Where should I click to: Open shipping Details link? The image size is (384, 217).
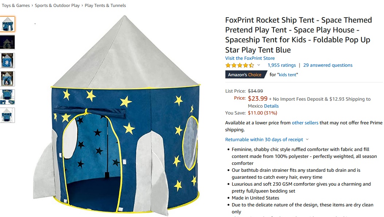click(x=271, y=106)
